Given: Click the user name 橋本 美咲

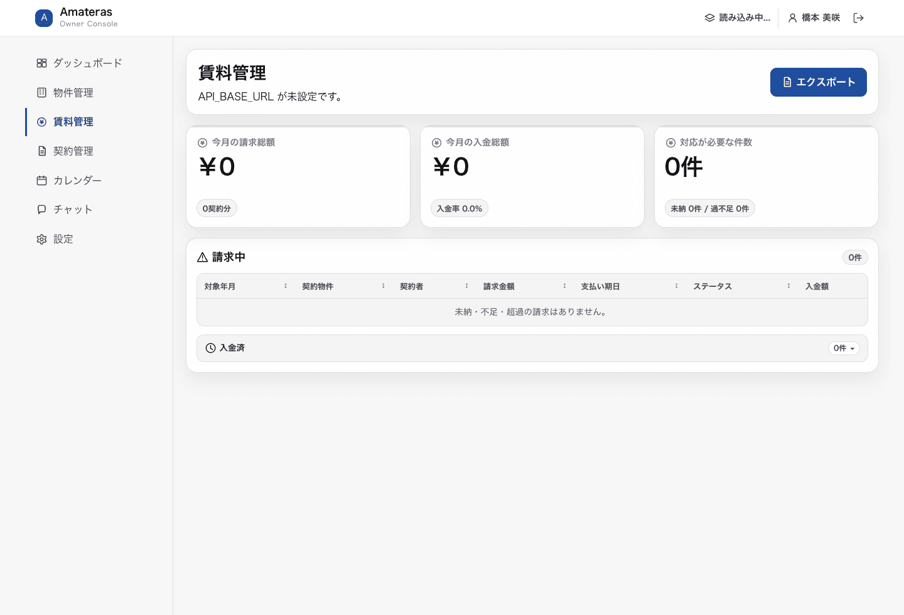Looking at the screenshot, I should coord(821,18).
